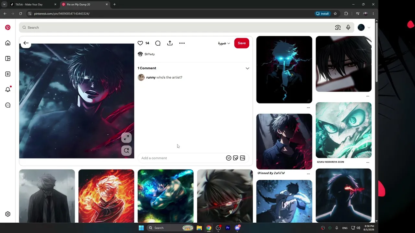The image size is (415, 233).
Task: Click the runny commenter avatar
Action: point(141,77)
